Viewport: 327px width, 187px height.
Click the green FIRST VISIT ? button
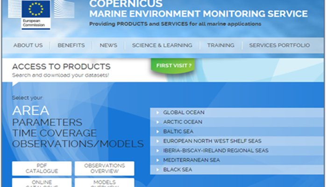[x=173, y=65]
